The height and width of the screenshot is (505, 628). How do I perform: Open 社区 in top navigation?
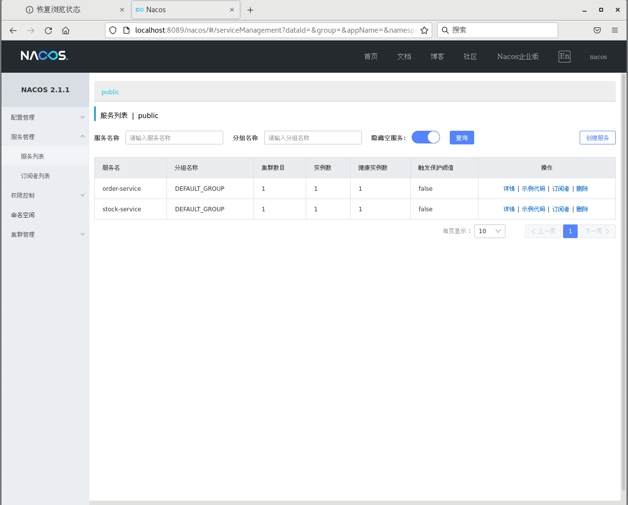pos(470,57)
